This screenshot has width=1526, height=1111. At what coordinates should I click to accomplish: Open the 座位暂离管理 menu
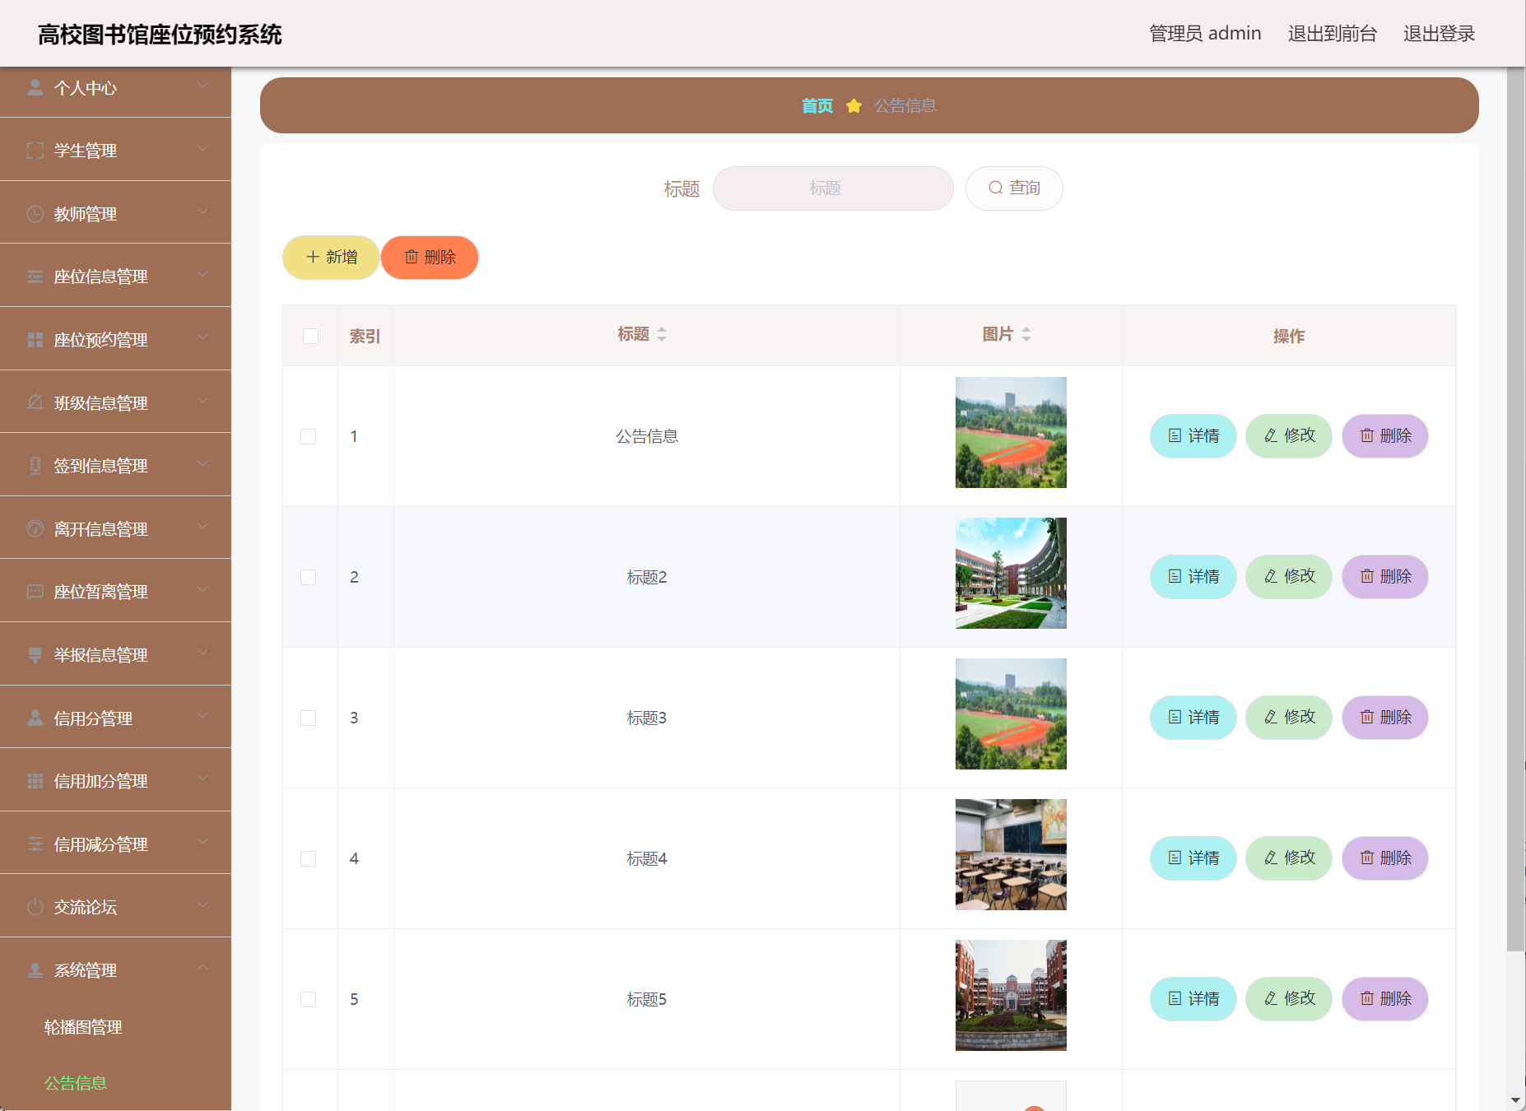tap(115, 592)
